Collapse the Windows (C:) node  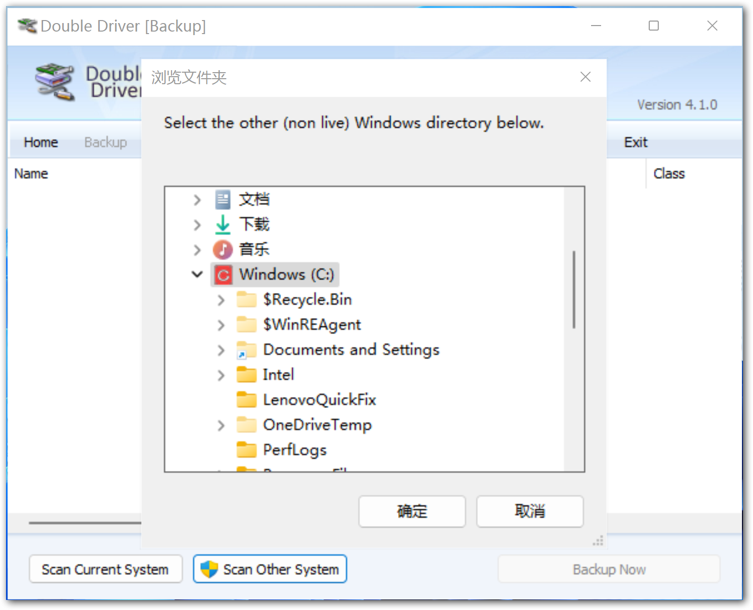coord(197,274)
